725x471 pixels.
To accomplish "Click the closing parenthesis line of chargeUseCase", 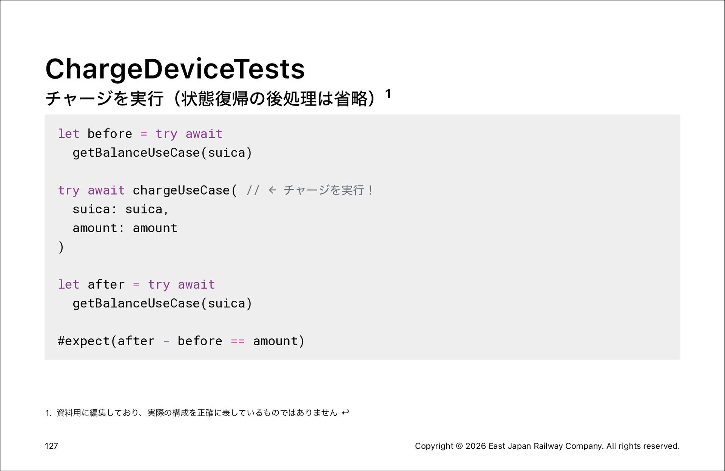I will click(x=61, y=247).
